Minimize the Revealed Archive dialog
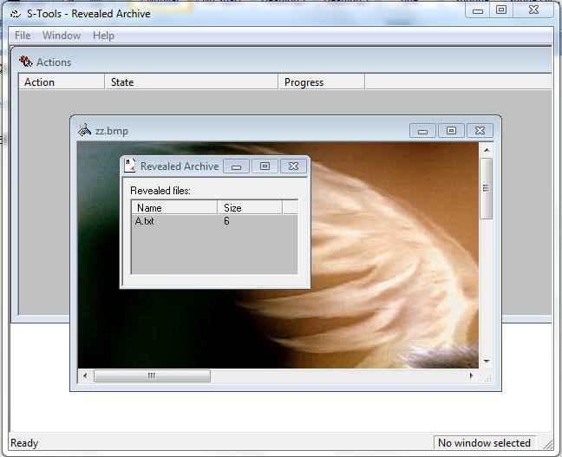 click(x=237, y=166)
